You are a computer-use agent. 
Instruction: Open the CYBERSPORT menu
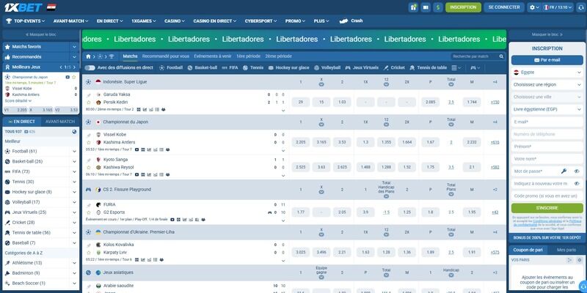(x=260, y=21)
